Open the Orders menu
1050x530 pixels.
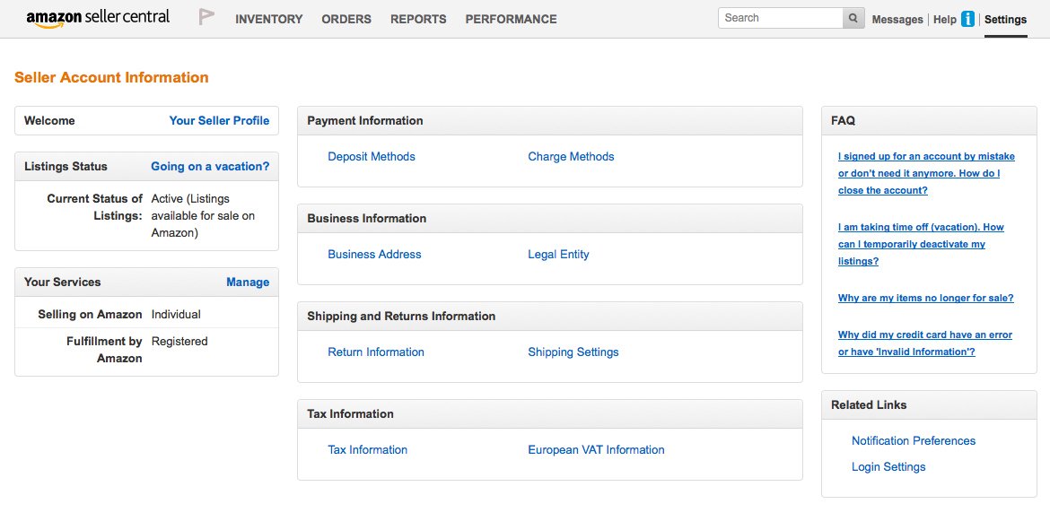coord(346,20)
